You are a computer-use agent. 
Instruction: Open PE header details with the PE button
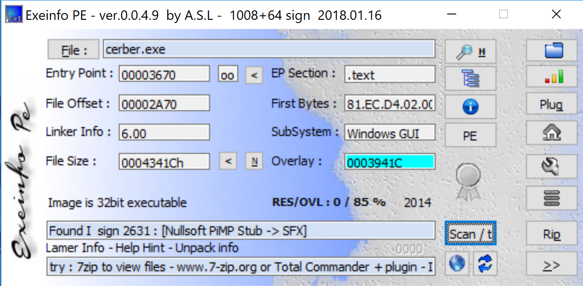(470, 134)
